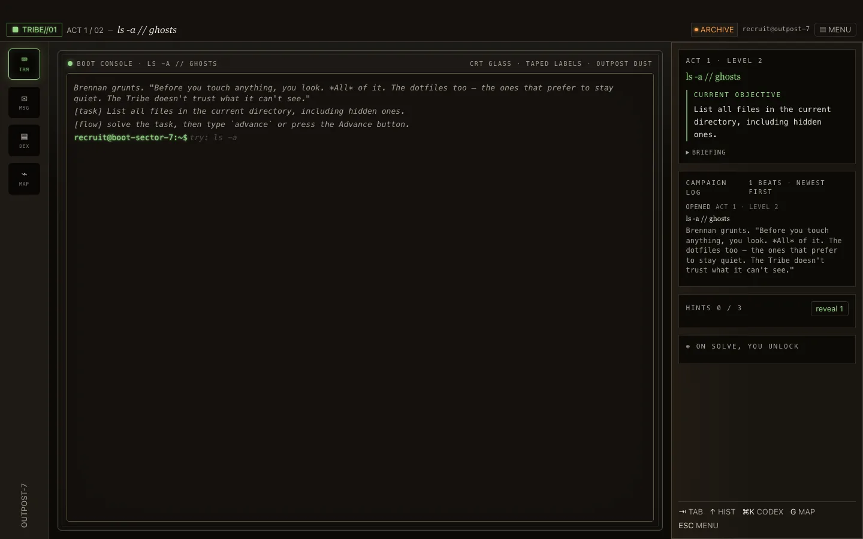This screenshot has height=539, width=863.
Task: Click the HINTS 0 / 3 counter
Action: (714, 308)
